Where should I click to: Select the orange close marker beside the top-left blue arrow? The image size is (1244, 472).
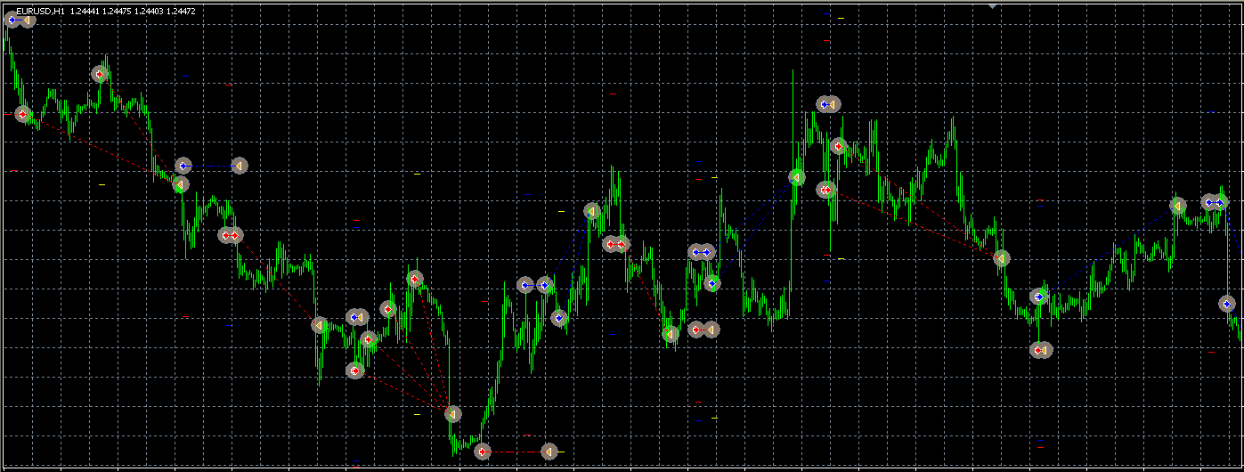(x=28, y=20)
